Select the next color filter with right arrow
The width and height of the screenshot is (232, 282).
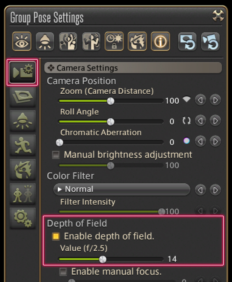point(215,190)
